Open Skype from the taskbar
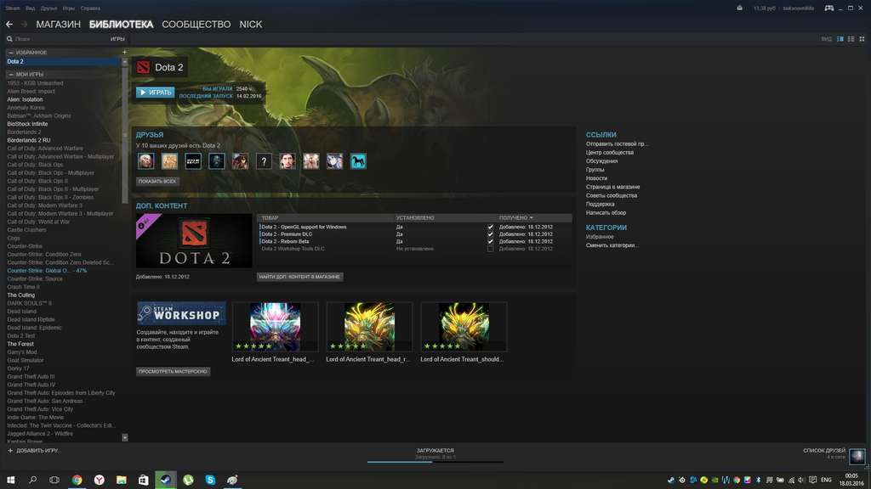Viewport: 871px width, 489px height. point(210,481)
